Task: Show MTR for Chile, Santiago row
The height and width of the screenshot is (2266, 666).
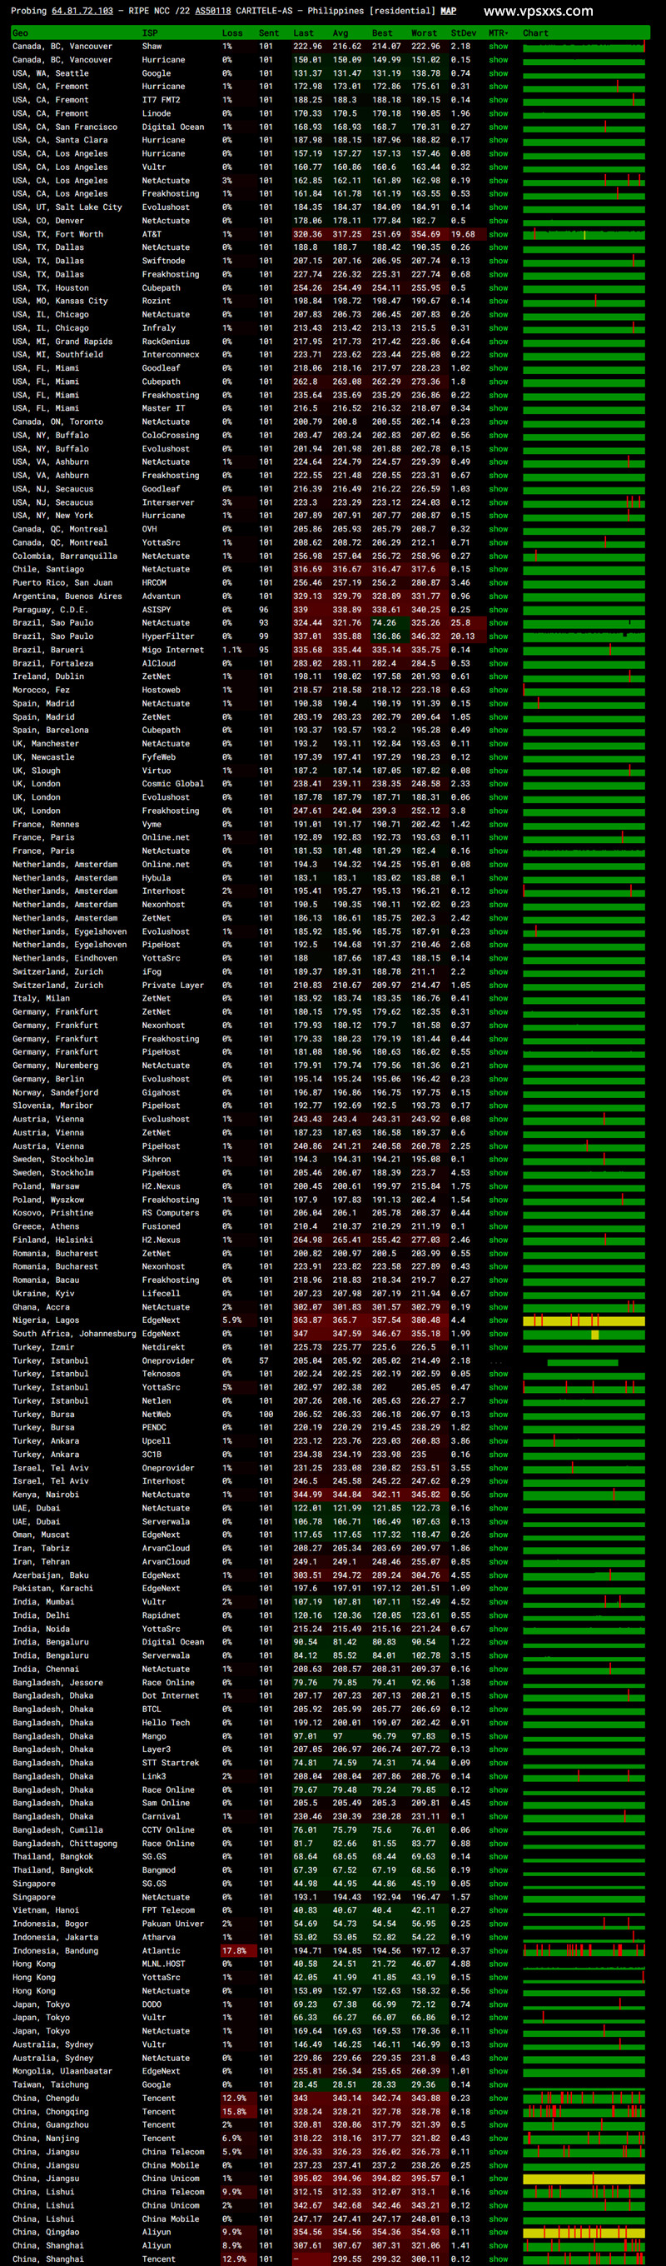Action: click(x=498, y=569)
